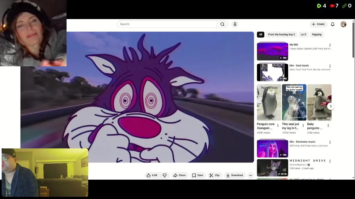Open options menu for Mix - Electronic music

[330, 142]
